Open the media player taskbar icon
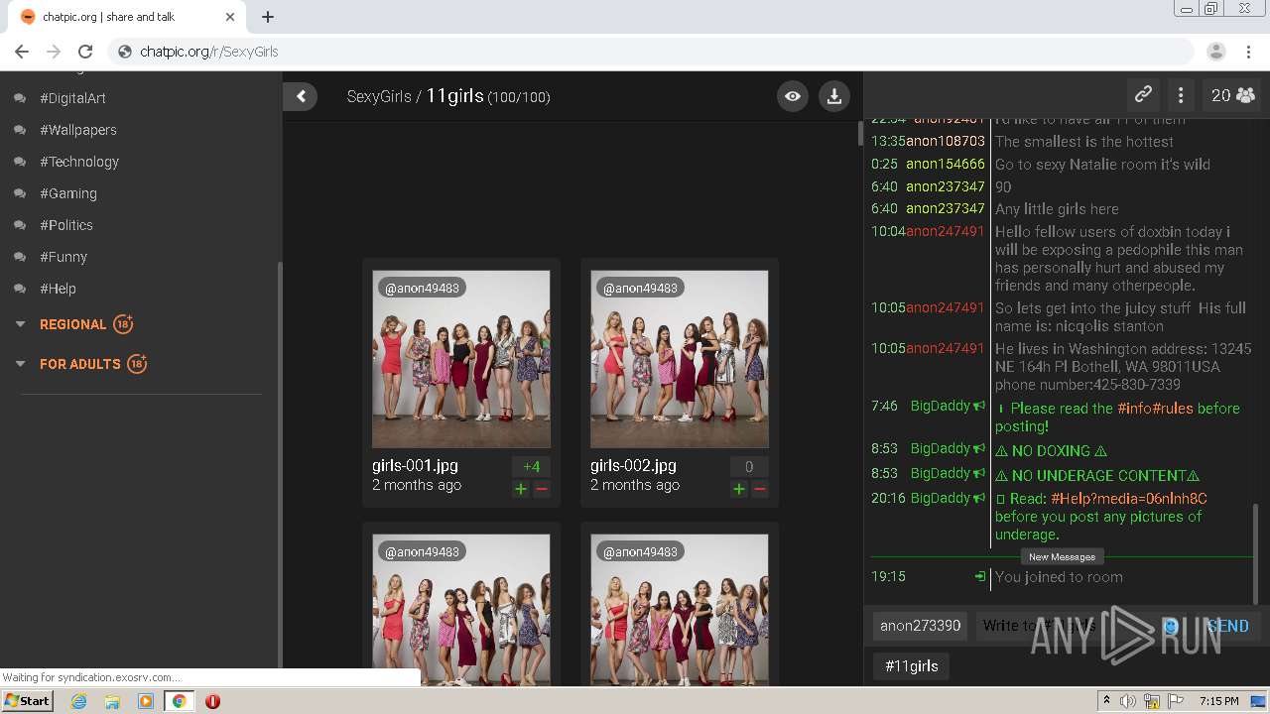 [x=146, y=701]
